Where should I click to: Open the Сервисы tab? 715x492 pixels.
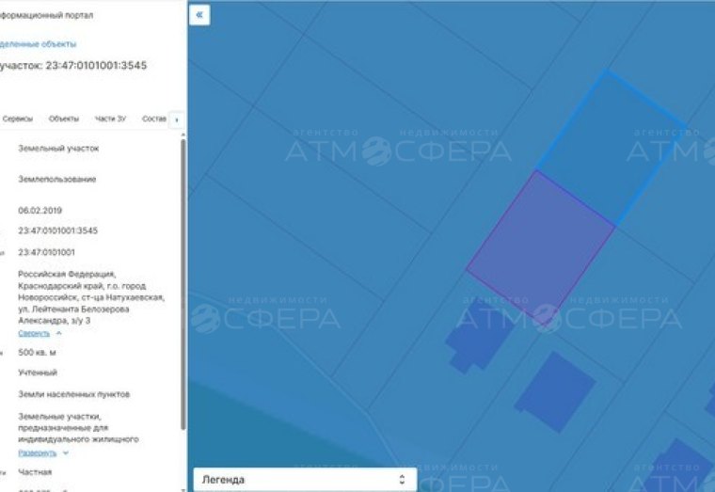click(17, 119)
